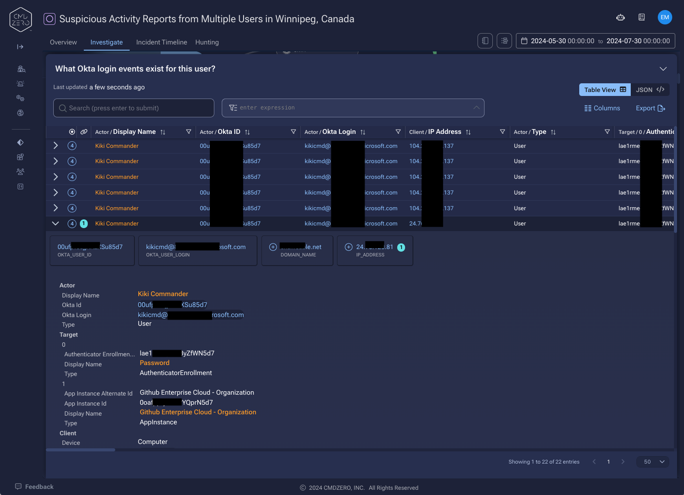Collapse the expanded Kiki Commander row
This screenshot has height=495, width=684.
tap(55, 223)
